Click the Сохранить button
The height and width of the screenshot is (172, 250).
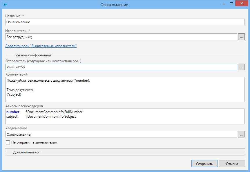pos(204,164)
